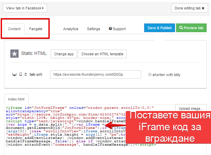The height and width of the screenshot is (155, 211).
Task: Click the Static HTML star icon
Action: (14, 53)
